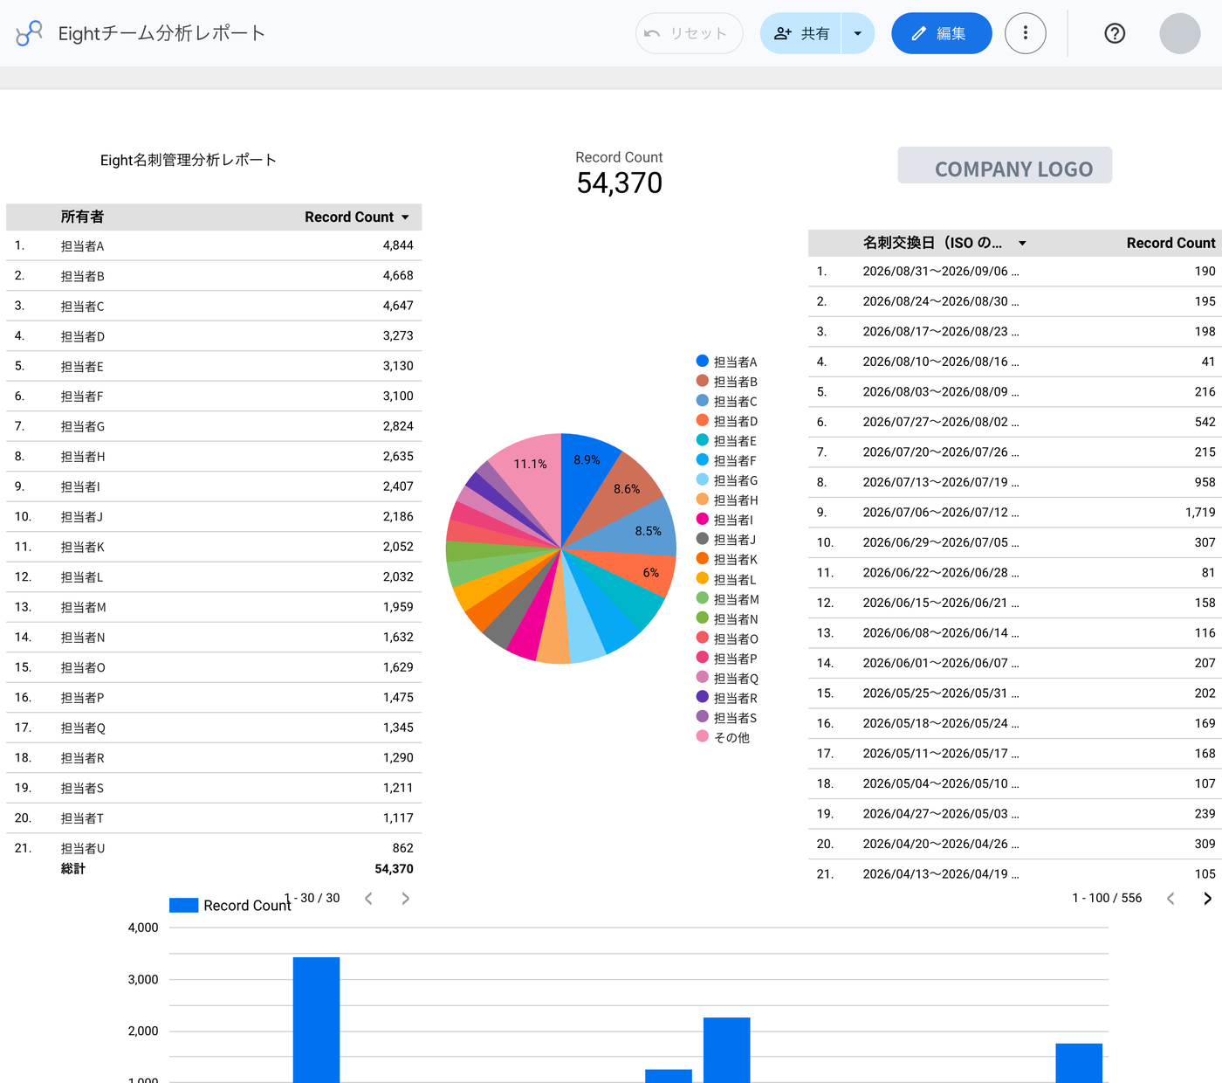Click the Eightチーム分析レポート report title

[x=161, y=33]
